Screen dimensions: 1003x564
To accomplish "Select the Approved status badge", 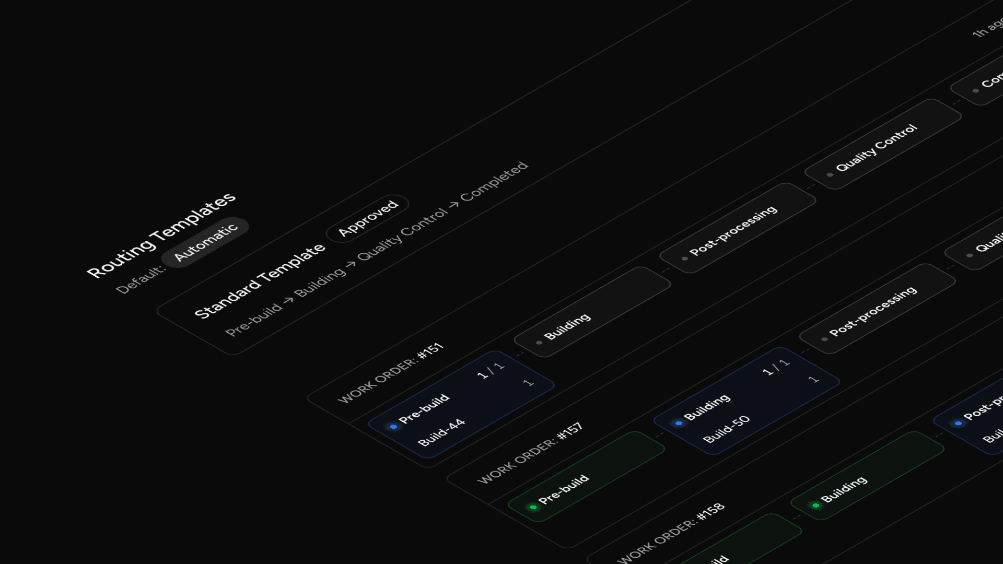I will click(368, 218).
